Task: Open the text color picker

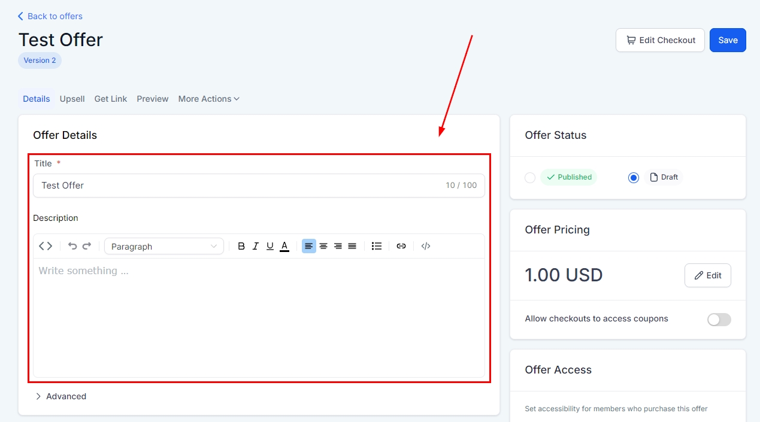Action: pos(284,246)
